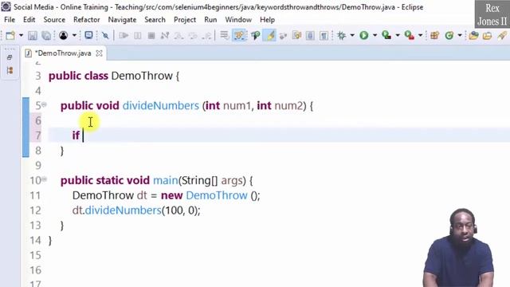Open the New Java Class dropdown arrow
The image size is (510, 287).
tap(460, 35)
